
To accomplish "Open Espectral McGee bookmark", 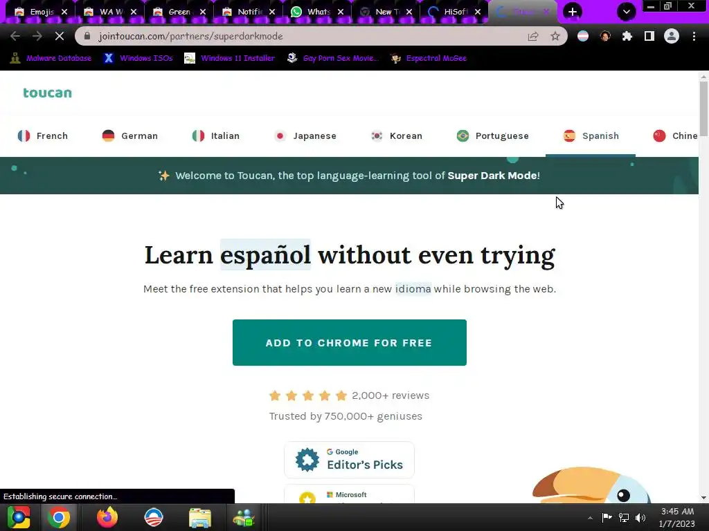I will pyautogui.click(x=429, y=58).
